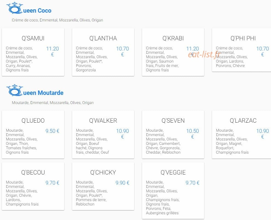The width and height of the screenshot is (271, 220).
Task: Open the Q'SAMUI pizza card
Action: coord(33,52)
